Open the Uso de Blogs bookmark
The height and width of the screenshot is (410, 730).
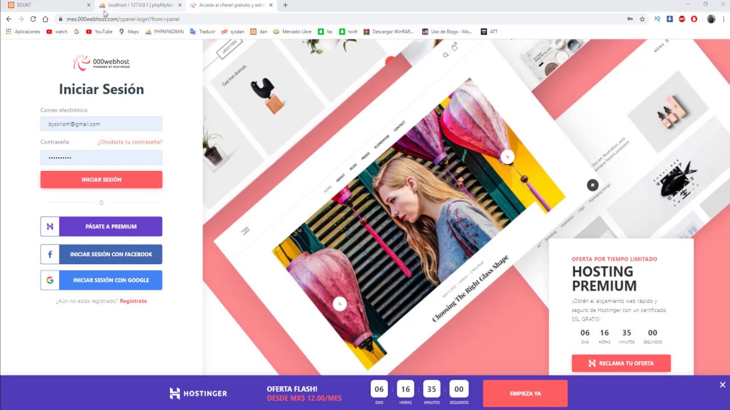tap(448, 32)
